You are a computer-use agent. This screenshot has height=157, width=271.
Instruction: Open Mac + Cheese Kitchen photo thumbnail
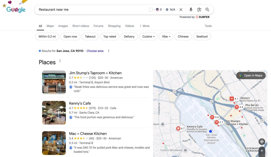54,143
